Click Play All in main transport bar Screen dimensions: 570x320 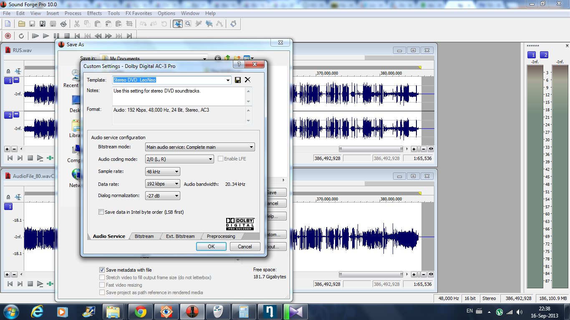(x=35, y=36)
